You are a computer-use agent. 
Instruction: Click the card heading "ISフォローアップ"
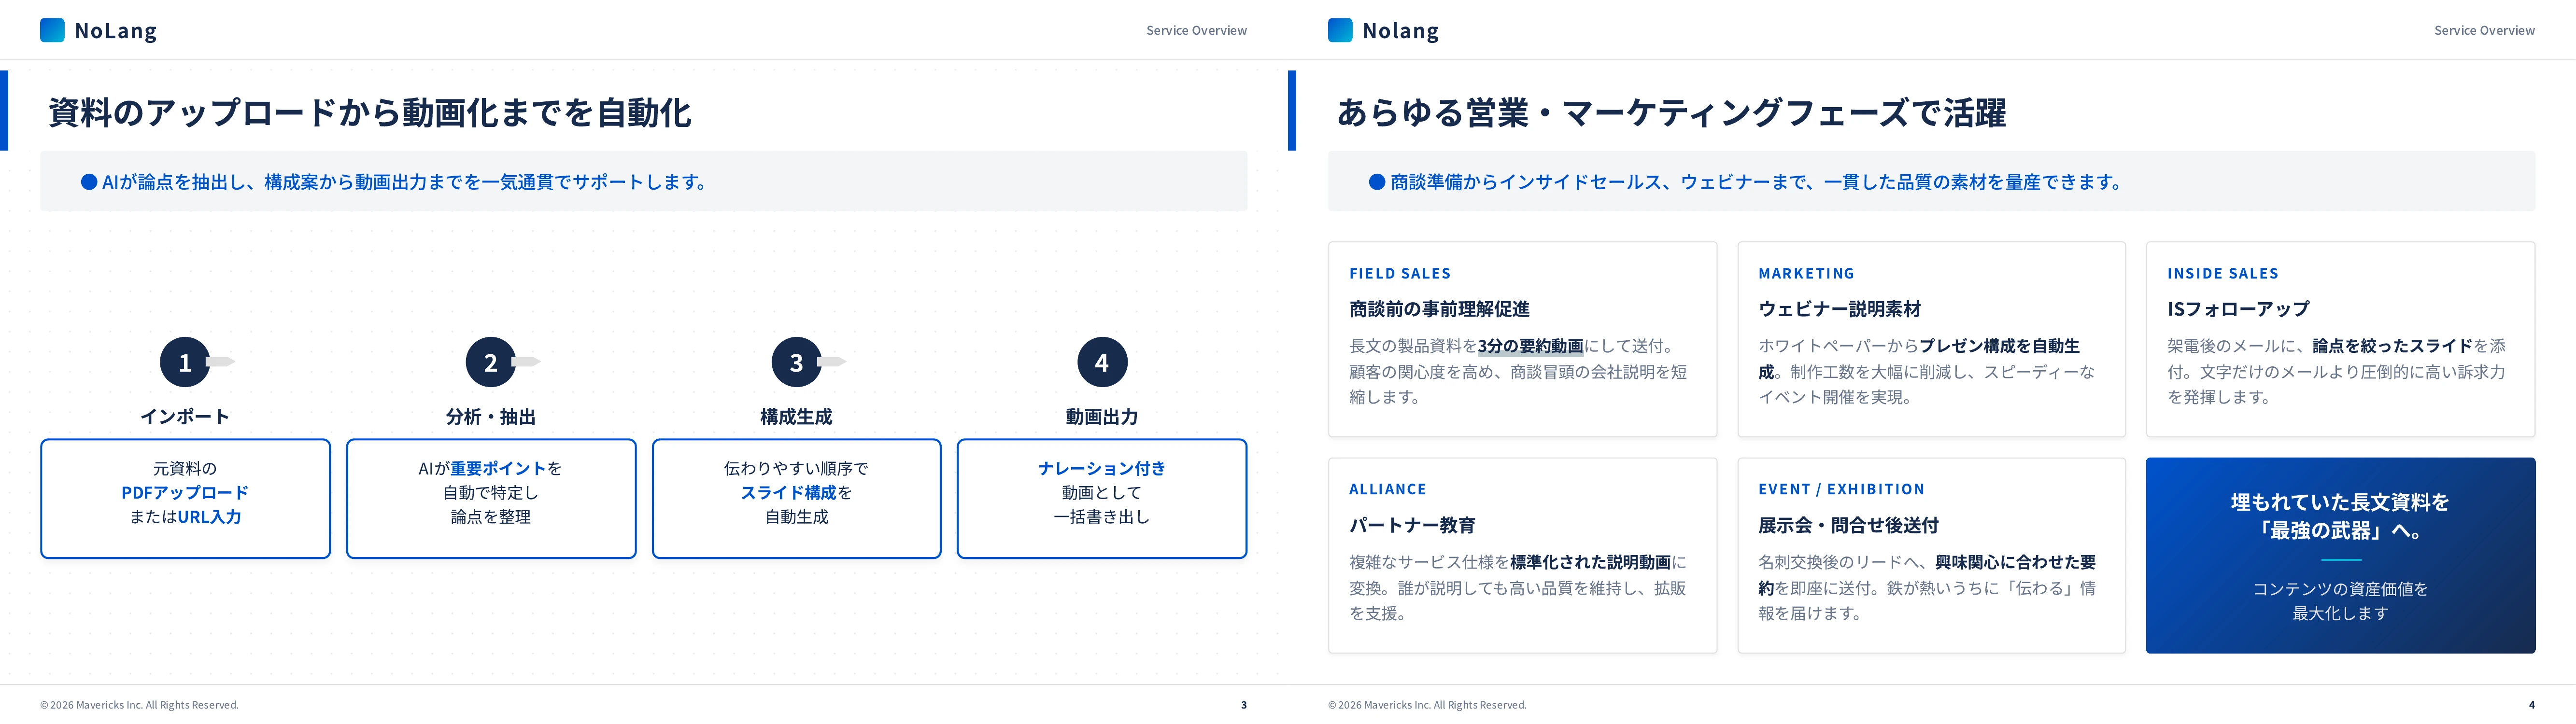tap(2238, 309)
